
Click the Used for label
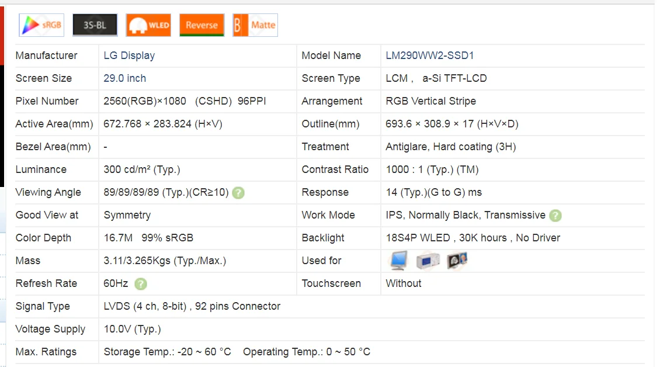pyautogui.click(x=322, y=261)
